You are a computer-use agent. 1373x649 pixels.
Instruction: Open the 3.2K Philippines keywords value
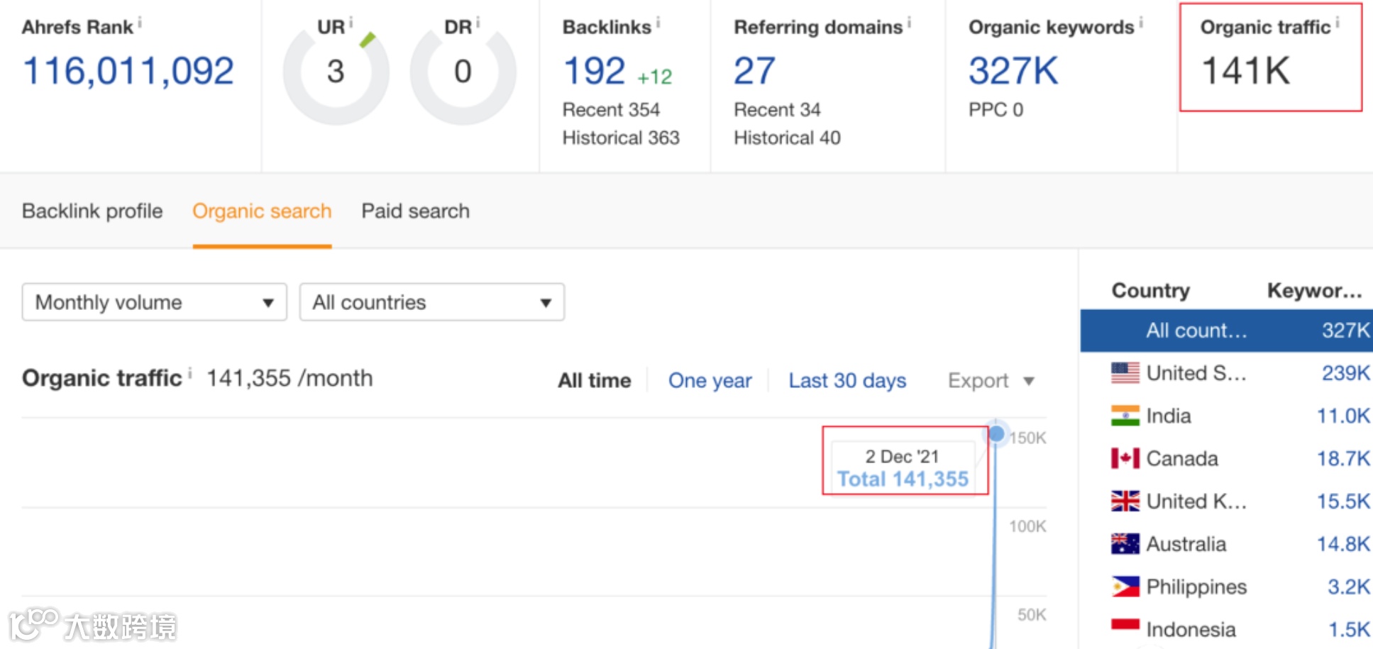pos(1348,587)
